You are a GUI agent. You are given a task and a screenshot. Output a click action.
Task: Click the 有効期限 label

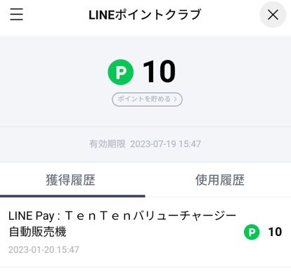click(108, 144)
